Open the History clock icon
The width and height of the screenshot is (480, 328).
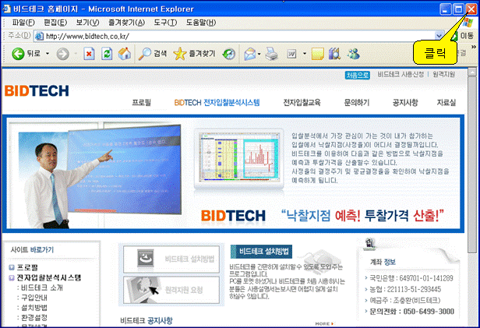[x=228, y=55]
